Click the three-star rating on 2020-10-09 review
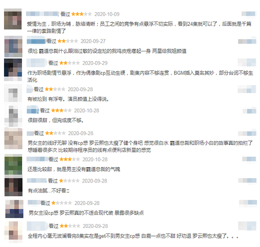The width and height of the screenshot is (260, 247). pyautogui.click(x=81, y=14)
